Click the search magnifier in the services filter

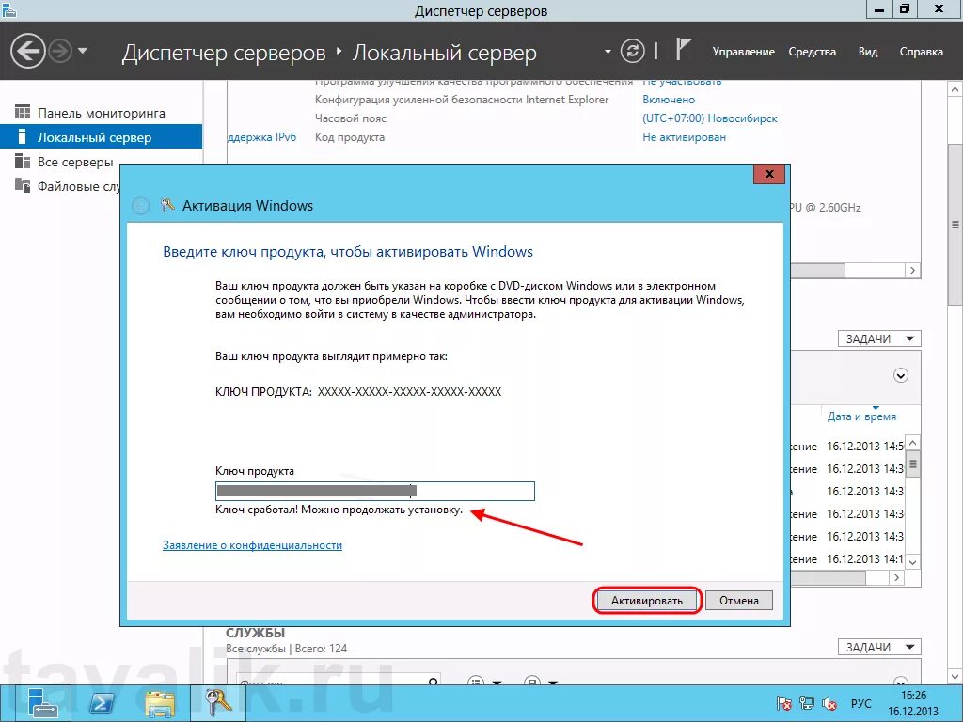pyautogui.click(x=433, y=682)
